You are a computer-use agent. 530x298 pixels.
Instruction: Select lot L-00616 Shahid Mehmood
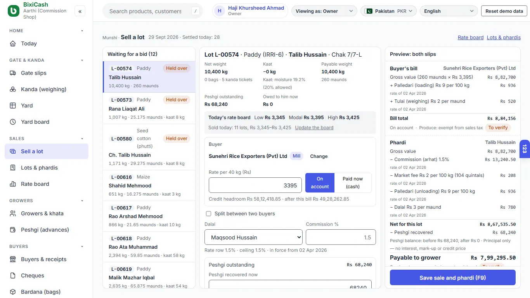click(149, 185)
